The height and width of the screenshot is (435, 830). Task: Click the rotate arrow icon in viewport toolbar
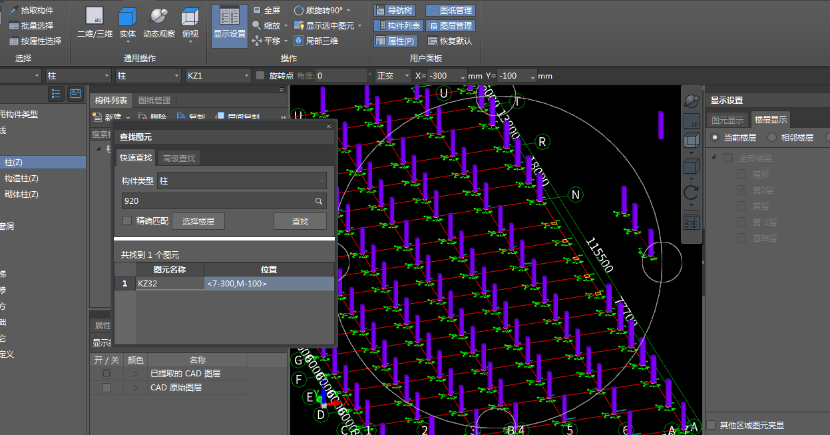tap(692, 194)
